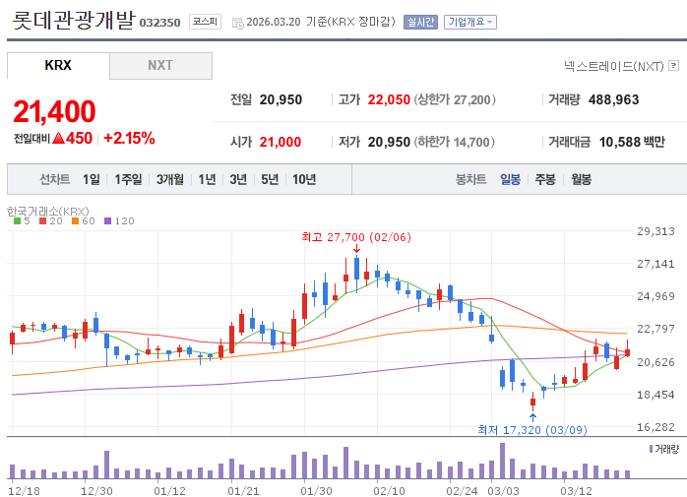The height and width of the screenshot is (497, 687).
Task: Click the purple 거래량 volume legend swatch
Action: coord(651,449)
